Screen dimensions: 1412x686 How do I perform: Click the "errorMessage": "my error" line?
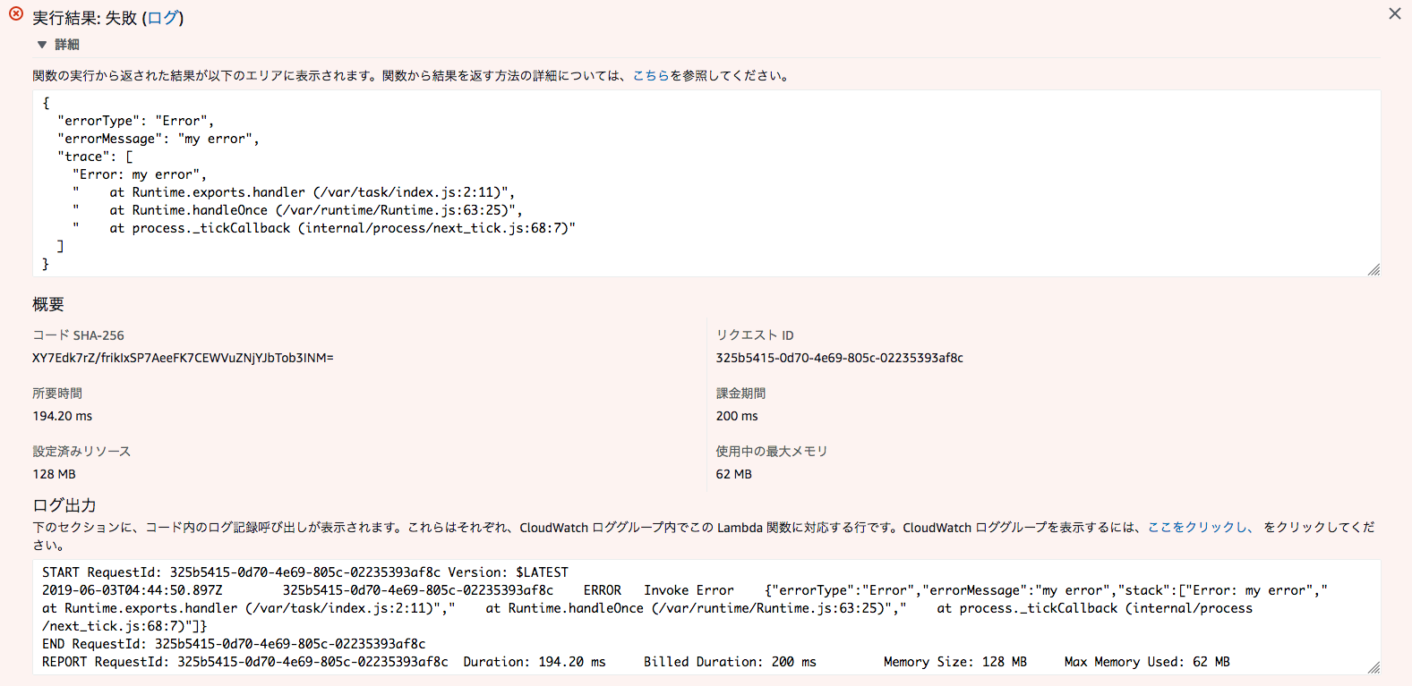tap(158, 139)
